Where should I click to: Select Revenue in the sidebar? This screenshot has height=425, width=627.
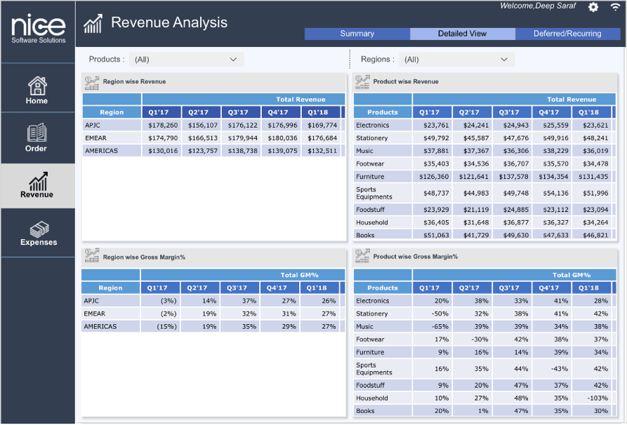(x=37, y=186)
